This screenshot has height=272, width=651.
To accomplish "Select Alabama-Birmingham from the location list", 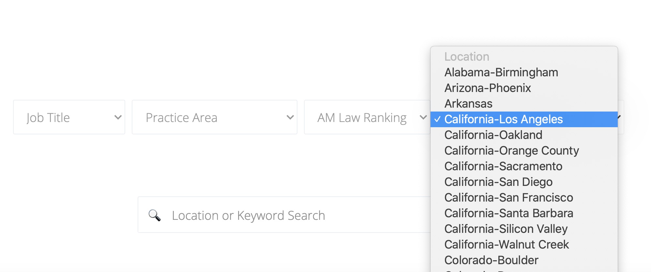I will tap(501, 72).
